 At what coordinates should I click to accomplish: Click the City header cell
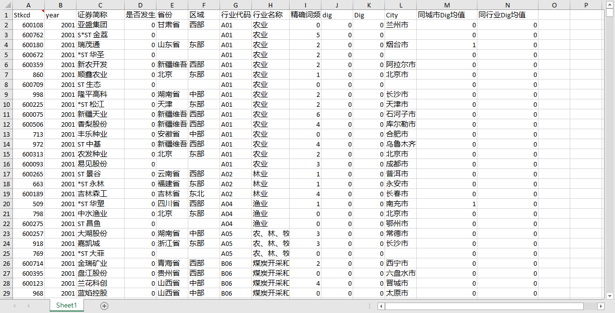(400, 15)
